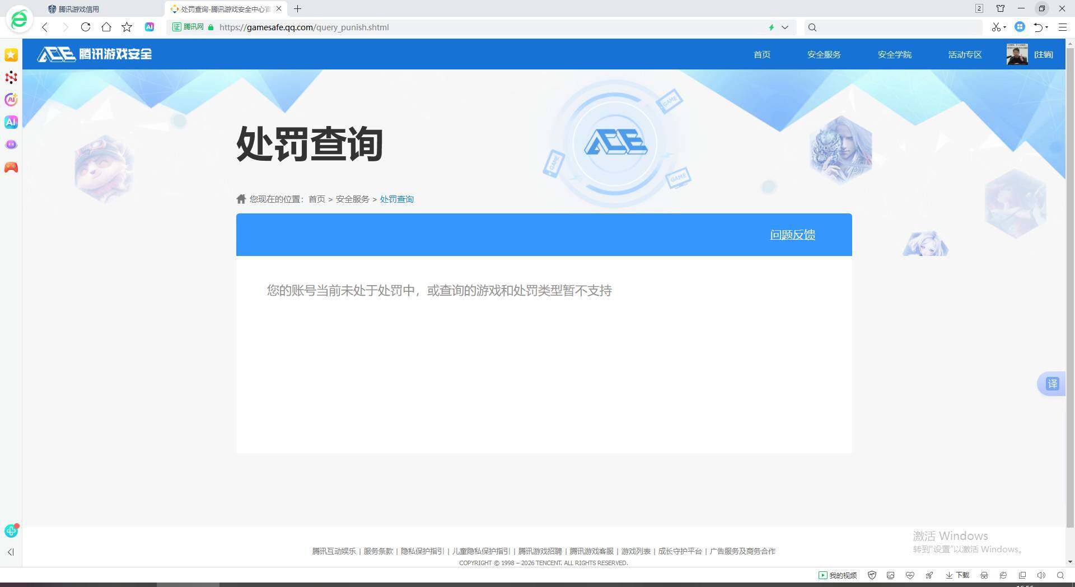Reload the page with the refresh icon
1075x587 pixels.
(x=86, y=27)
